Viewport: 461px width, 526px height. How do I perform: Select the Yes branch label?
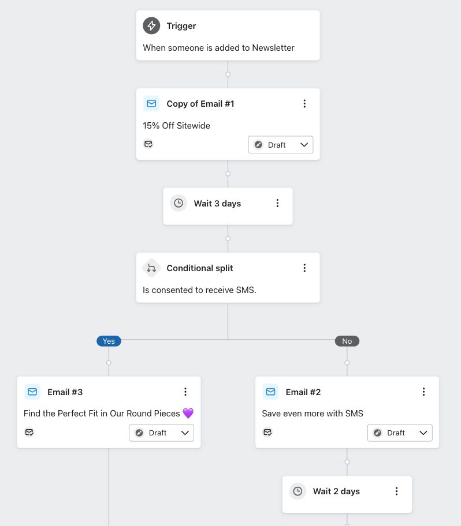(109, 341)
